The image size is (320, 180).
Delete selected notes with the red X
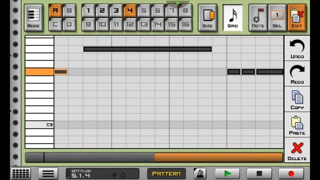click(x=297, y=150)
